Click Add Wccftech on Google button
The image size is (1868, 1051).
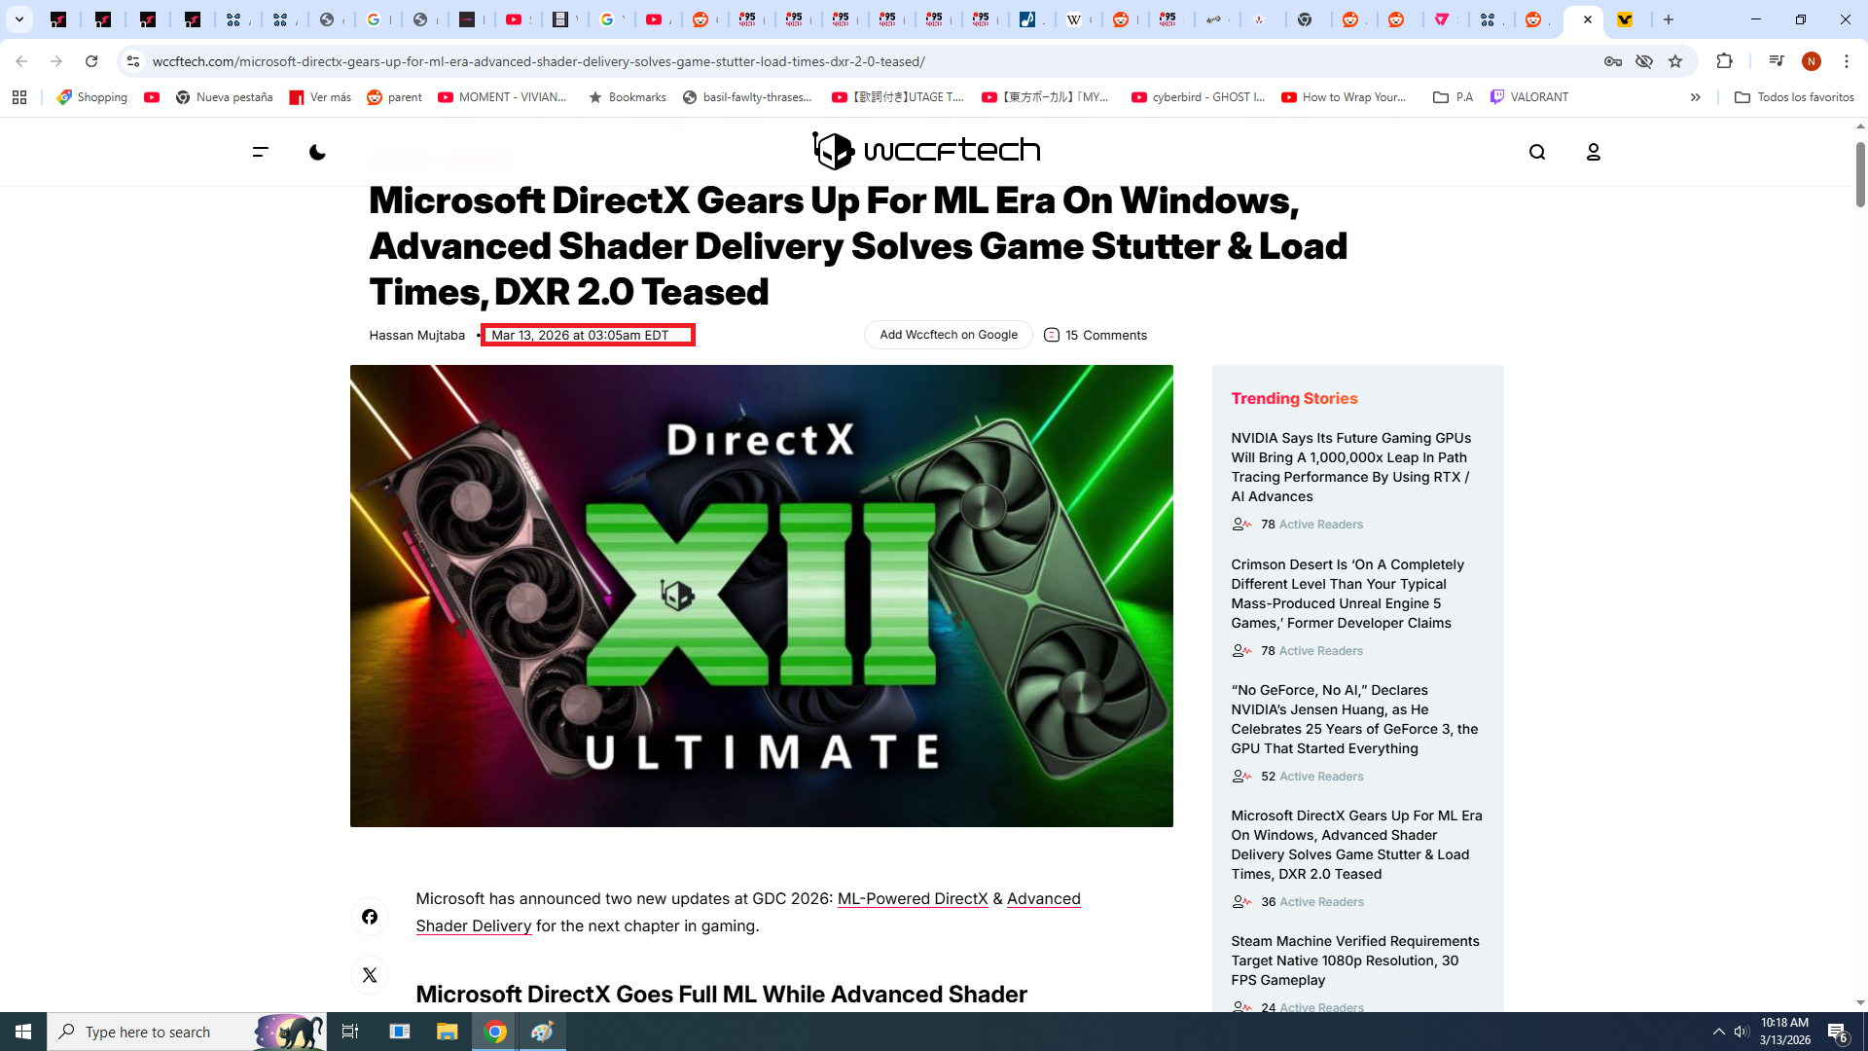click(948, 335)
